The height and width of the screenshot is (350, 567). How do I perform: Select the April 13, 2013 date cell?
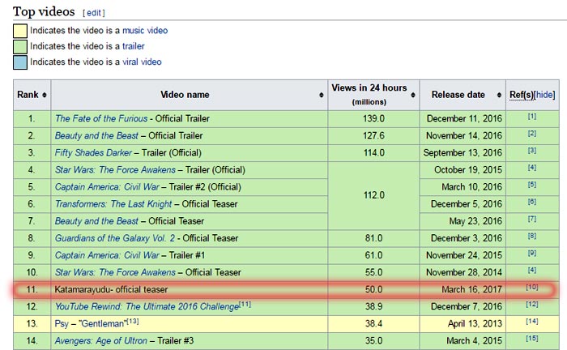(463, 323)
